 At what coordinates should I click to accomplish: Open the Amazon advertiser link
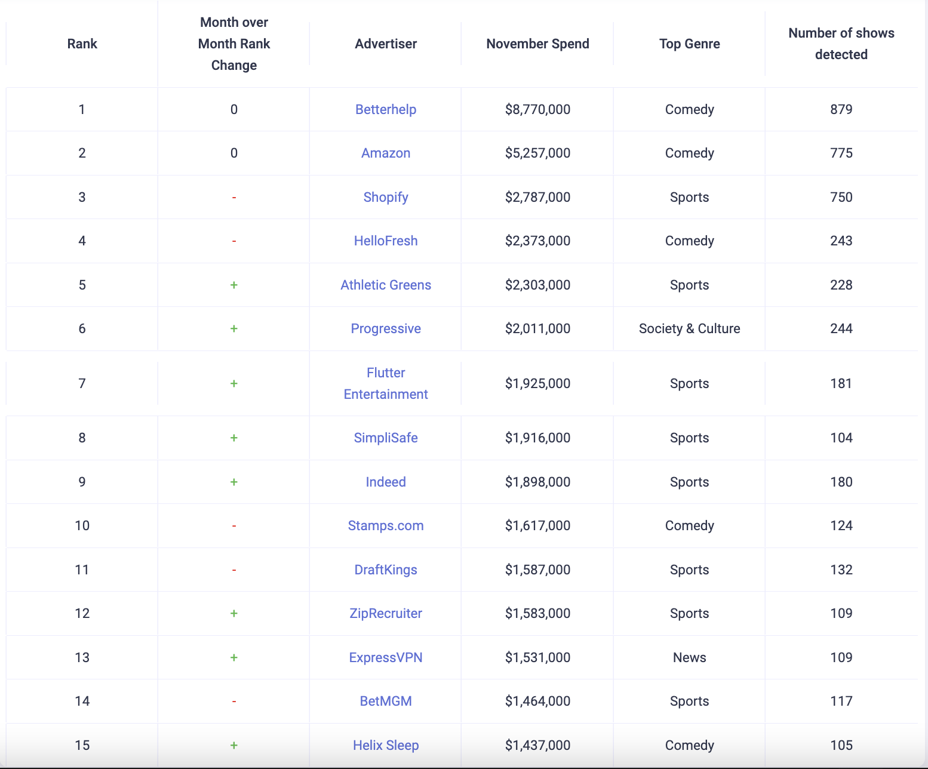click(386, 153)
